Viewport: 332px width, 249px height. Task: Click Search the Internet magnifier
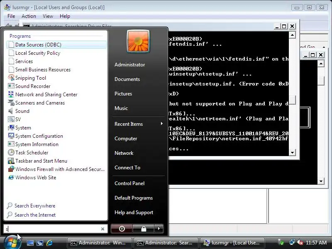pyautogui.click(x=10, y=215)
